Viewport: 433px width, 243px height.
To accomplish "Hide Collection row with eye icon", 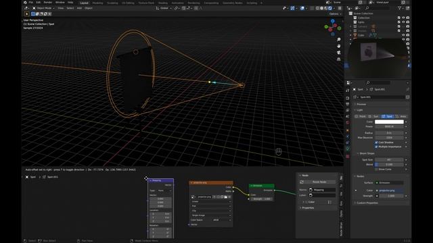I will tap(403, 18).
